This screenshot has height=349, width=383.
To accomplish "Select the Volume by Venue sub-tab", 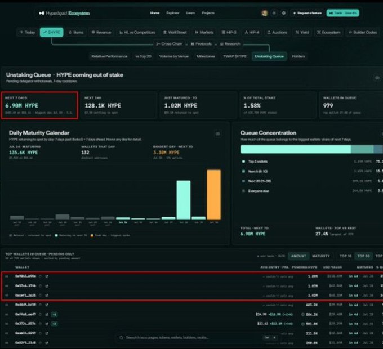I will (174, 56).
